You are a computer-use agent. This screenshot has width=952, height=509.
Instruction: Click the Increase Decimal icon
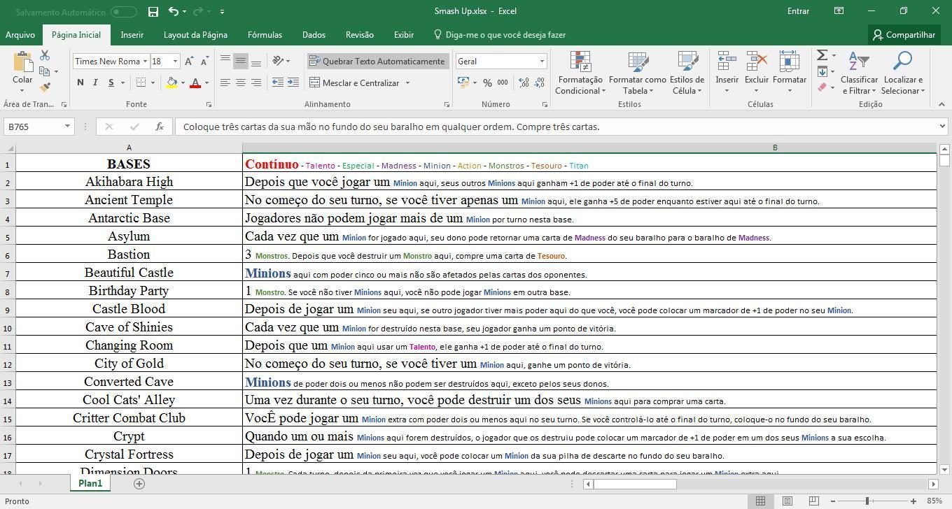pos(524,83)
